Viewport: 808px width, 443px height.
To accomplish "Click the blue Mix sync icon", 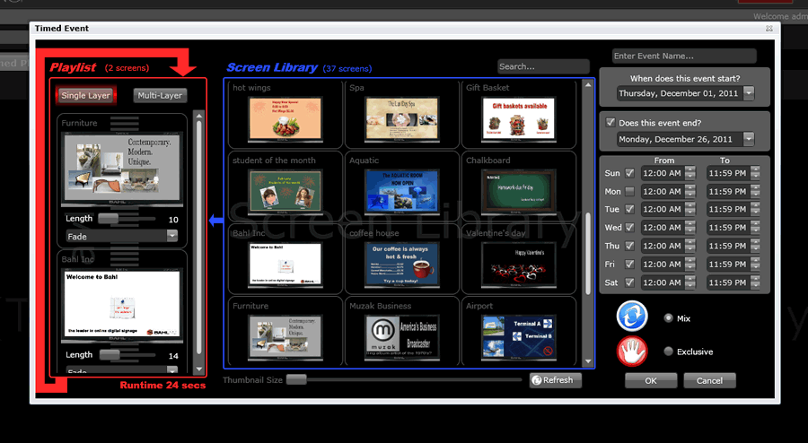I will [632, 317].
